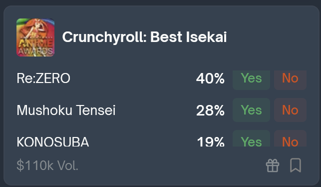Select the KONOSUBA outcome label

(52, 141)
